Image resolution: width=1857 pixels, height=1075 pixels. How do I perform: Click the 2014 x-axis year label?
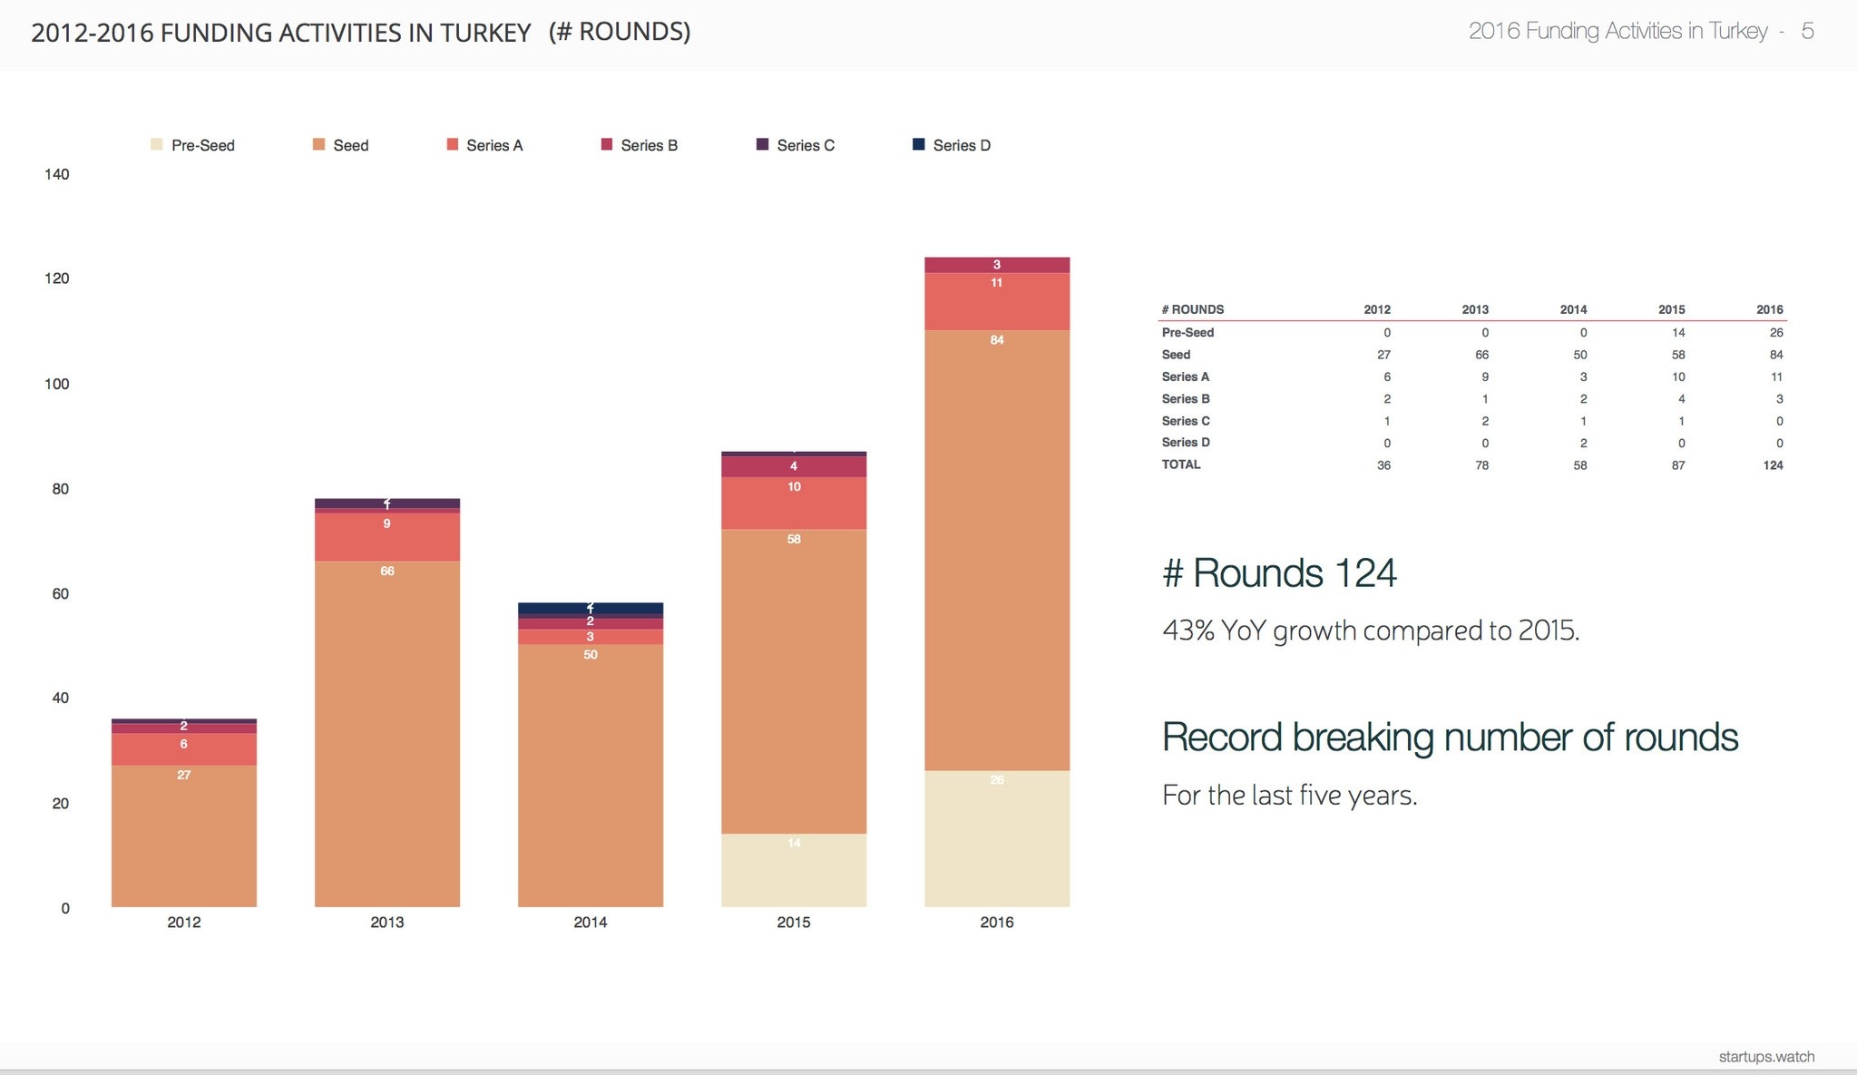590,922
